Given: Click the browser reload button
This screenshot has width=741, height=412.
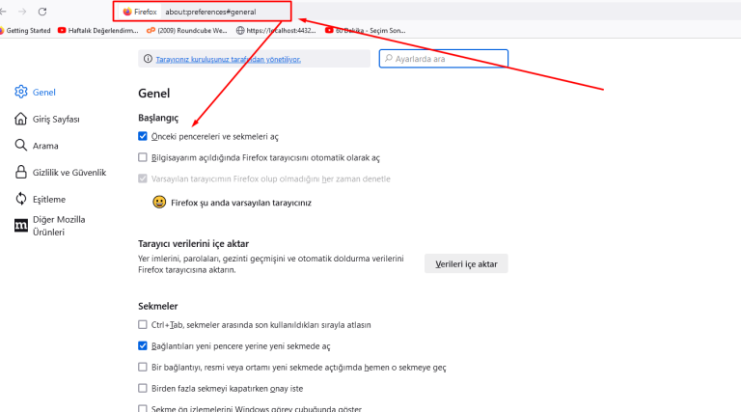Looking at the screenshot, I should 42,12.
